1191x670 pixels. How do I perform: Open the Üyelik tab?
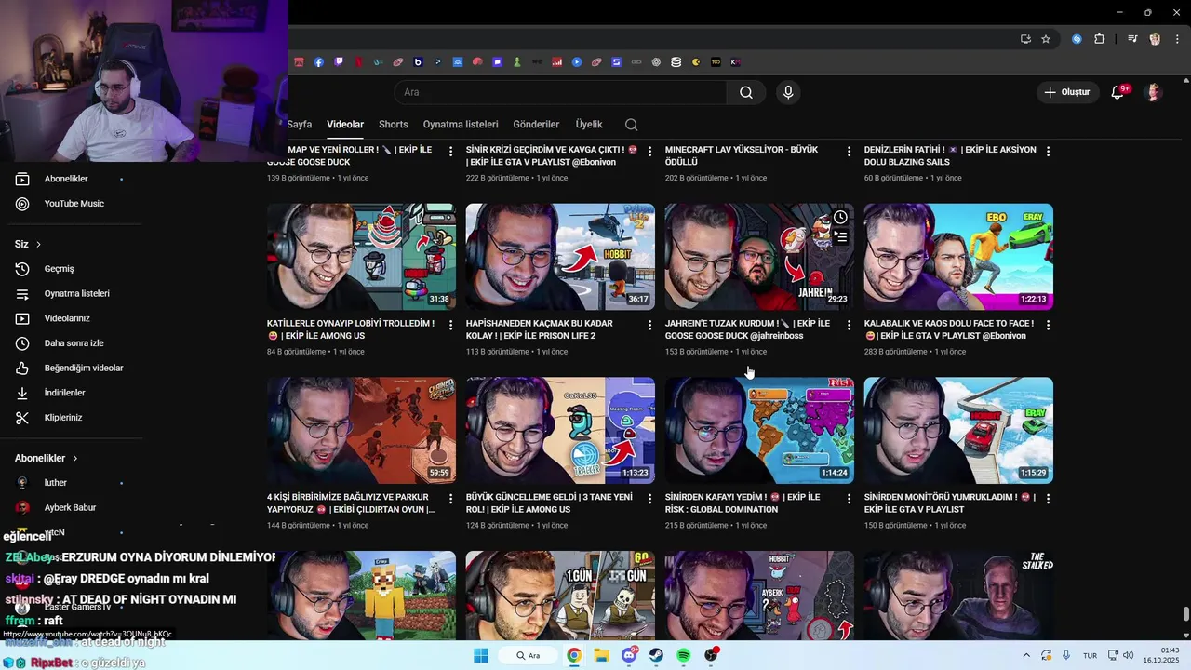(589, 124)
